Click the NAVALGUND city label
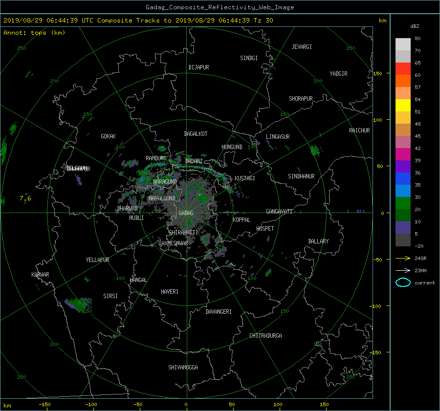This screenshot has width=440, height=411. [162, 198]
